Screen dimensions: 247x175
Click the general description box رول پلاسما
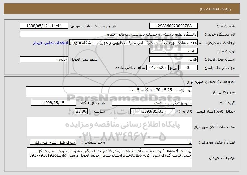[x=109, y=92]
